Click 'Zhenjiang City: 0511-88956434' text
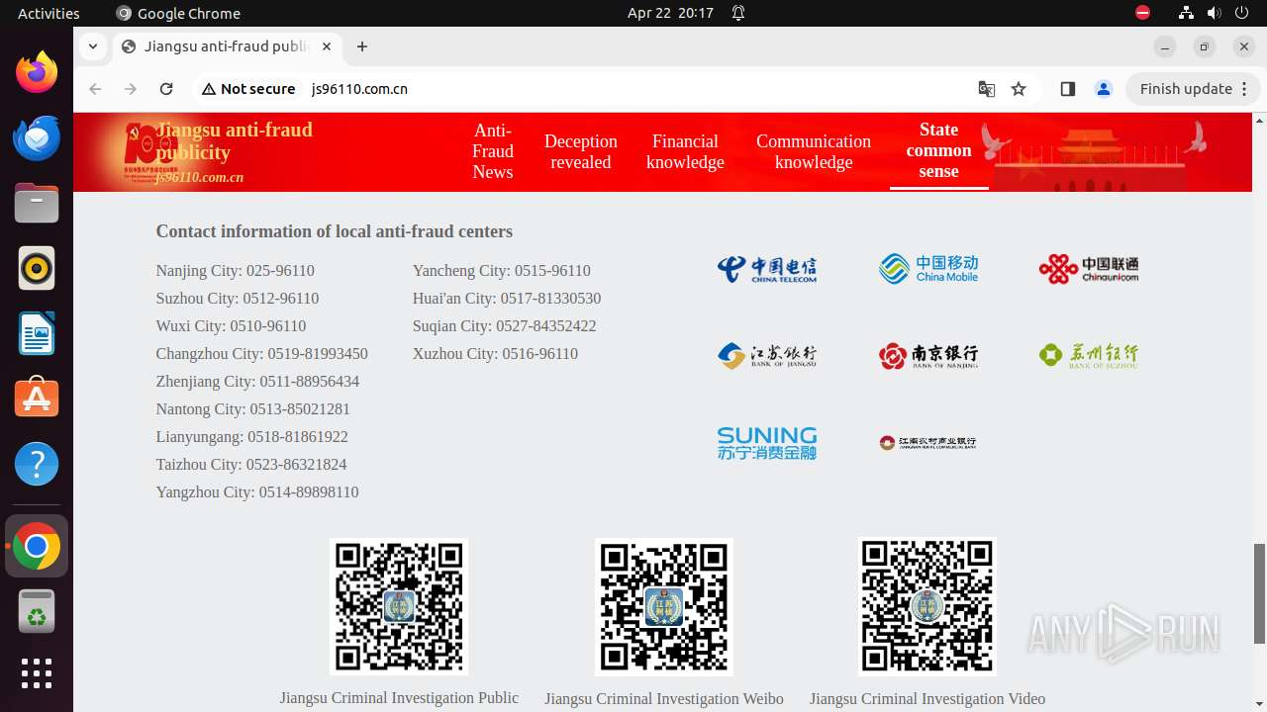 tap(257, 382)
